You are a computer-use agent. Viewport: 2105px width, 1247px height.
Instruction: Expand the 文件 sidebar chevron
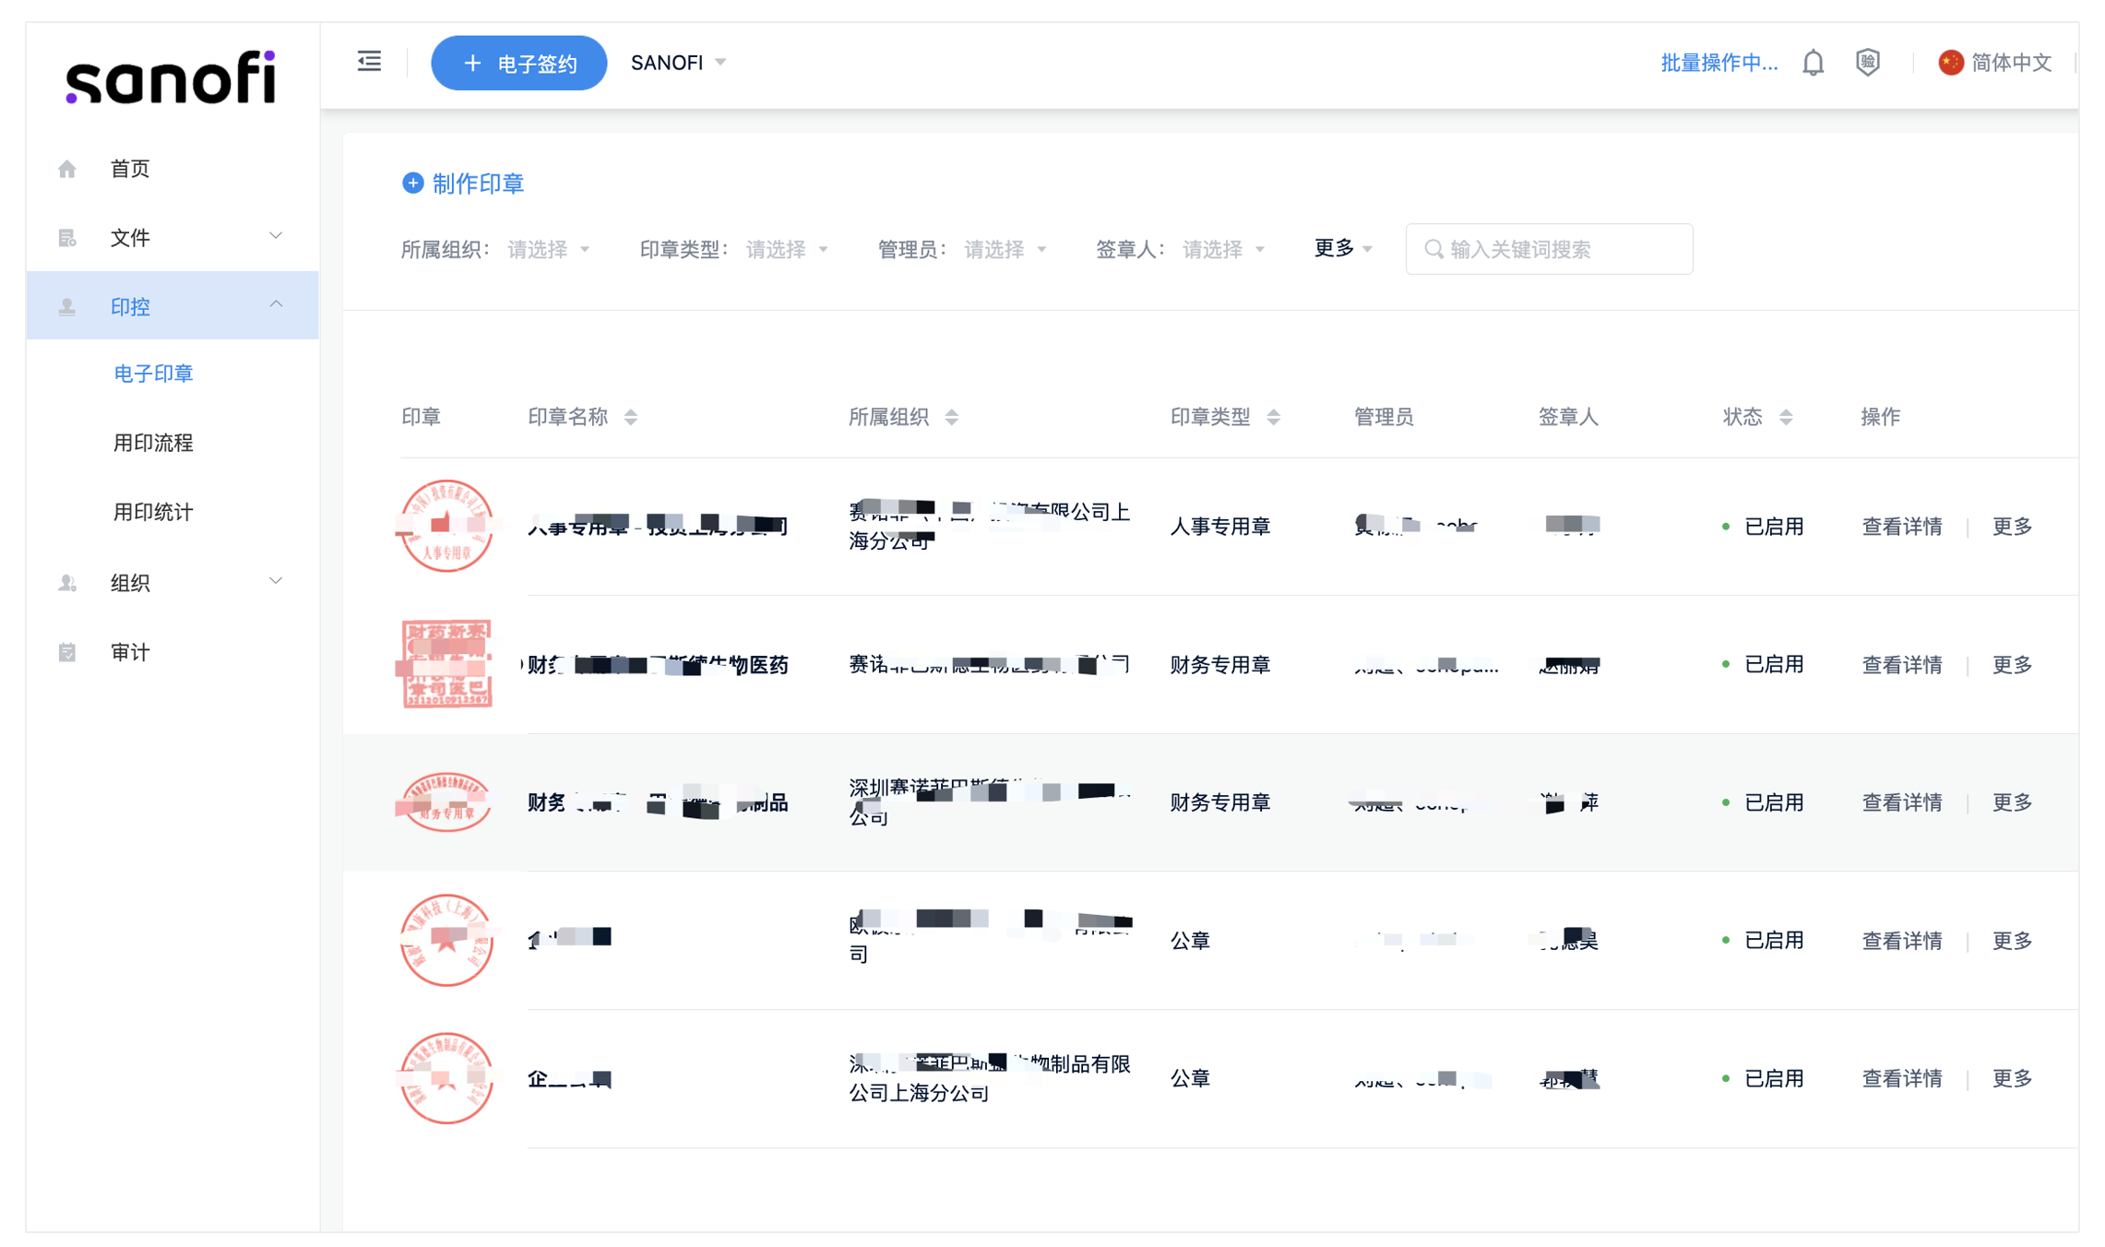[276, 236]
